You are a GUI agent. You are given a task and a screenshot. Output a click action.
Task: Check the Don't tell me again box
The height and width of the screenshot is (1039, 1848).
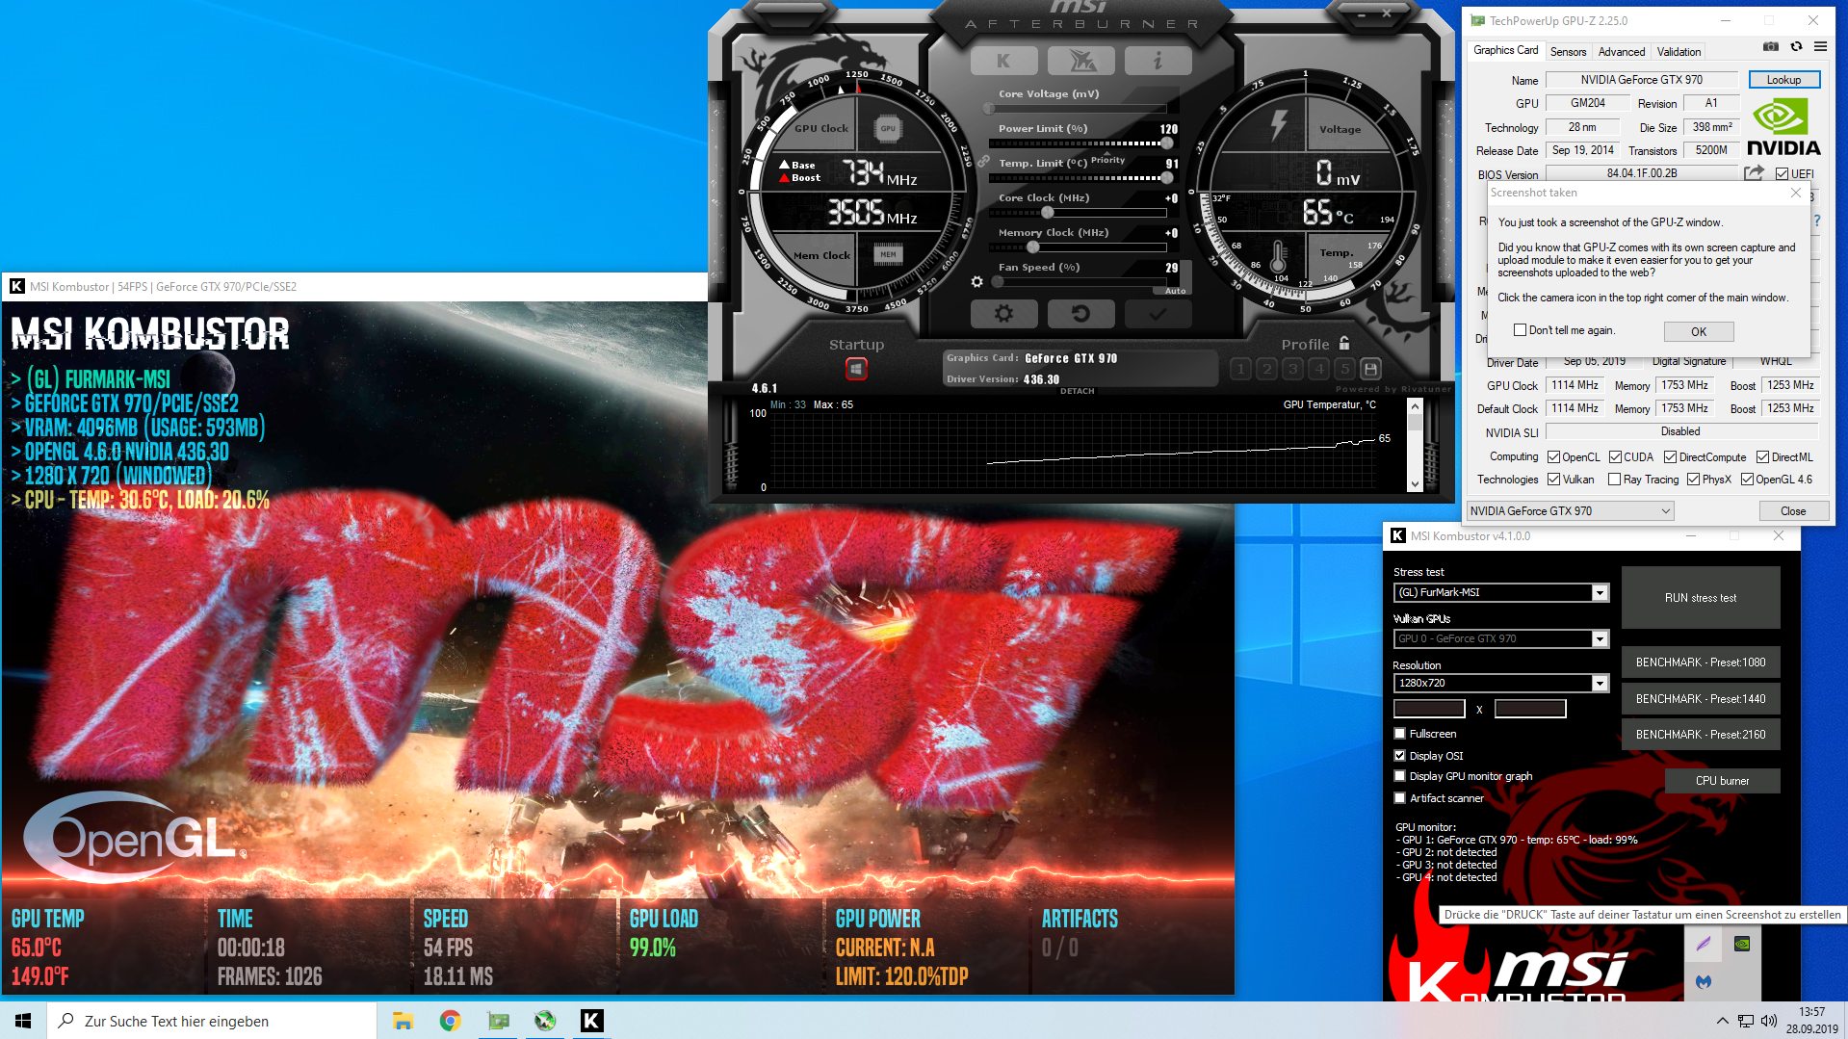click(1520, 330)
